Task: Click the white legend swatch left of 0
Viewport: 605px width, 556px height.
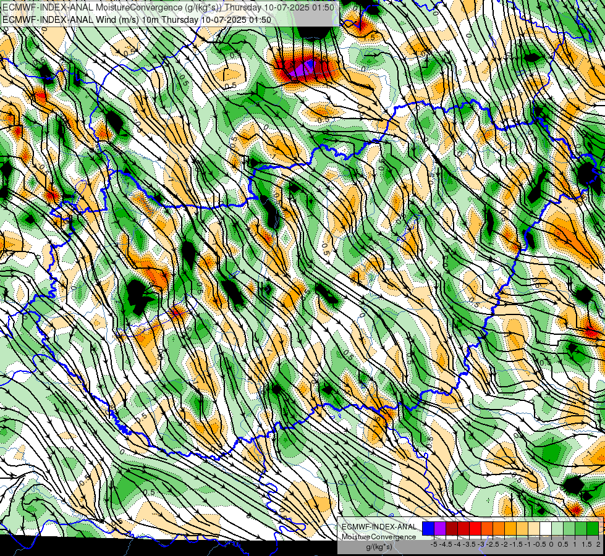Action: click(546, 529)
